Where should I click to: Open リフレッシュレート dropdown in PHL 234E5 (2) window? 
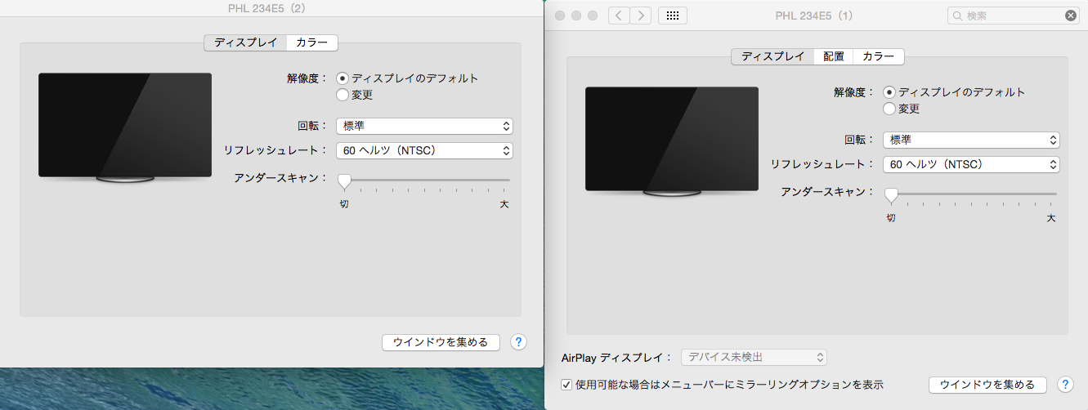424,150
